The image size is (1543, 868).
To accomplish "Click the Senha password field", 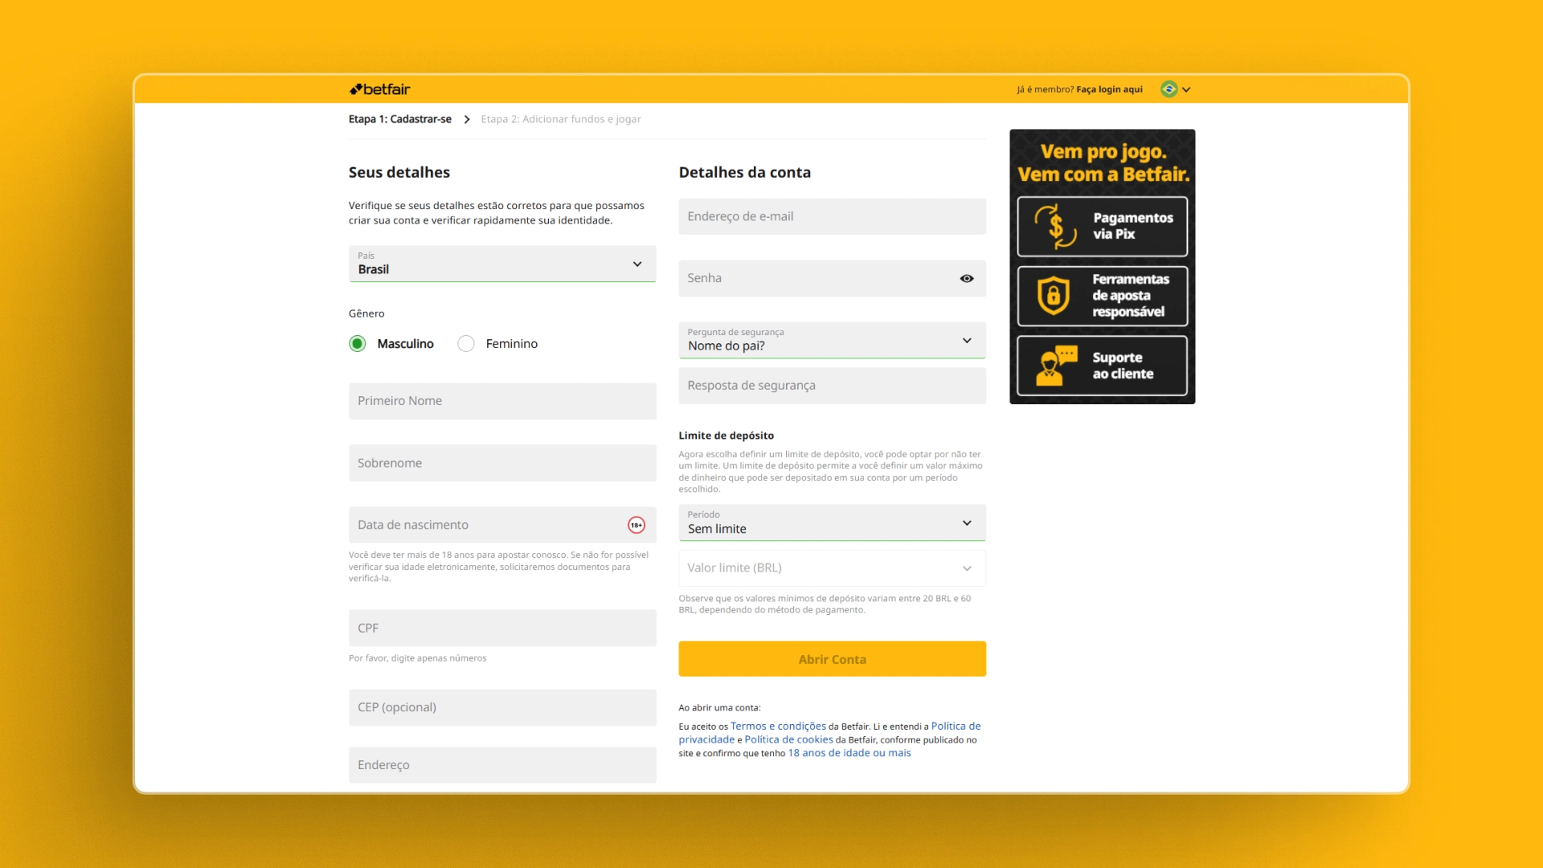I will click(832, 278).
